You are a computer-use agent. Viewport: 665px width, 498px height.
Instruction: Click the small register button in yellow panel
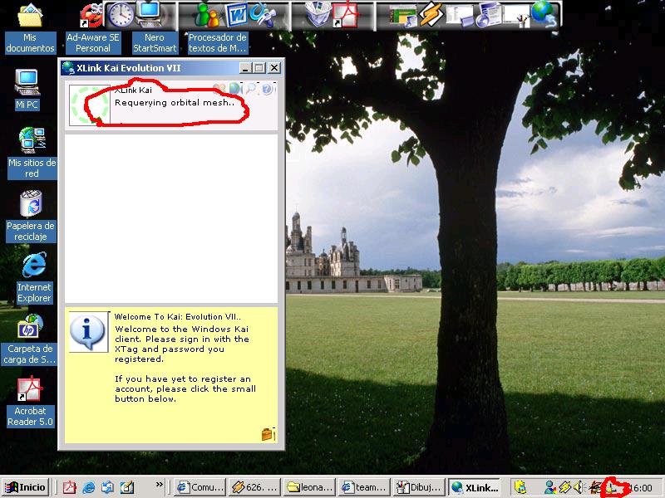tap(268, 434)
